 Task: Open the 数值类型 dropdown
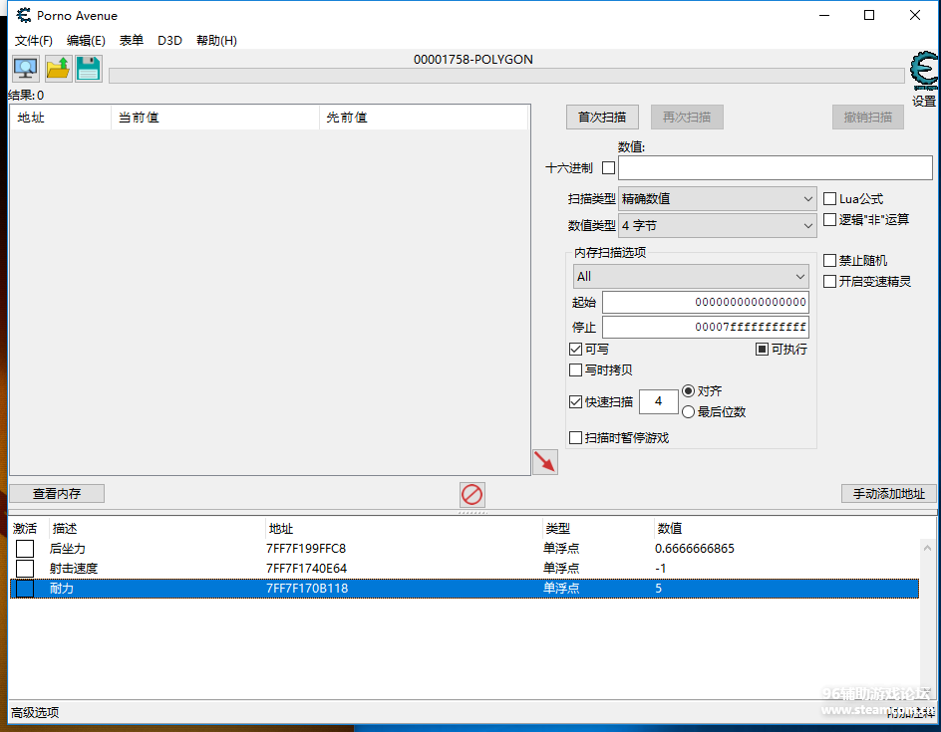coord(717,225)
